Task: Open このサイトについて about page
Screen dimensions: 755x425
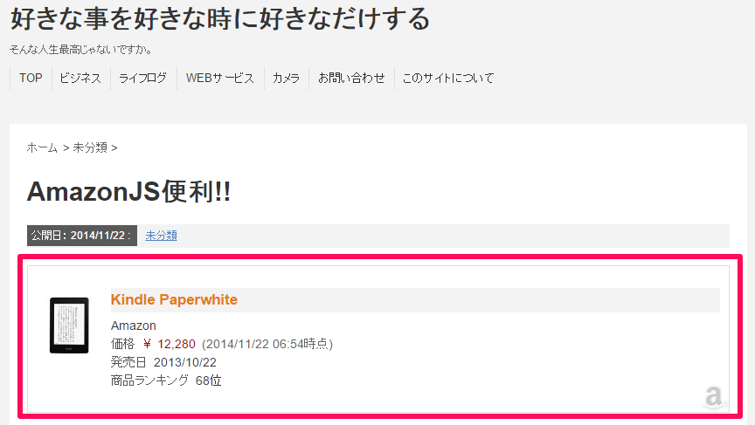Action: point(448,78)
